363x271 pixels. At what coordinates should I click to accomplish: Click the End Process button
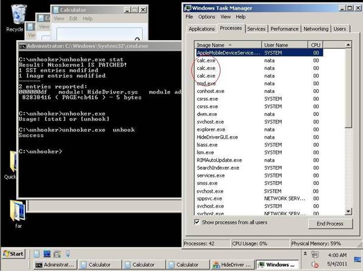pyautogui.click(x=330, y=224)
